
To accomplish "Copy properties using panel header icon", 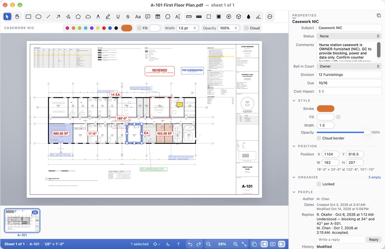I will (x=379, y=15).
